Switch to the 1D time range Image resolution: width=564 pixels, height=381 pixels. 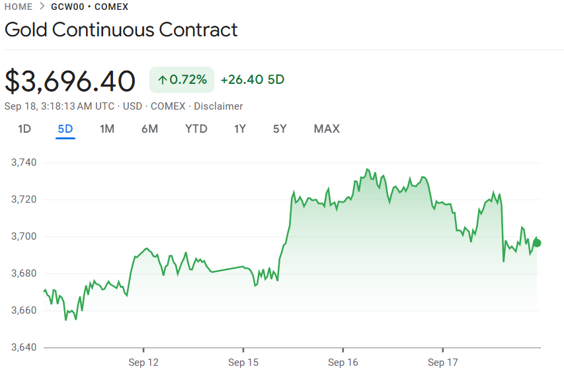click(x=24, y=129)
